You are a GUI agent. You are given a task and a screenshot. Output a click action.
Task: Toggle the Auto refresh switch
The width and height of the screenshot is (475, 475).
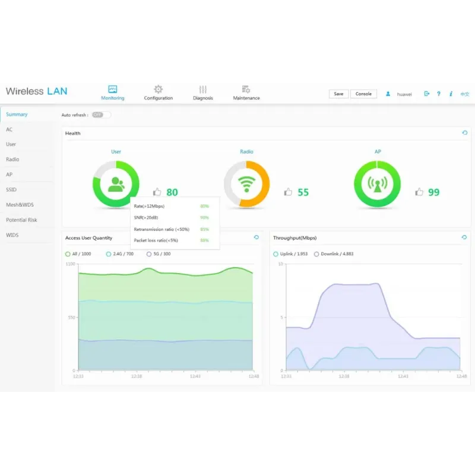(x=101, y=115)
